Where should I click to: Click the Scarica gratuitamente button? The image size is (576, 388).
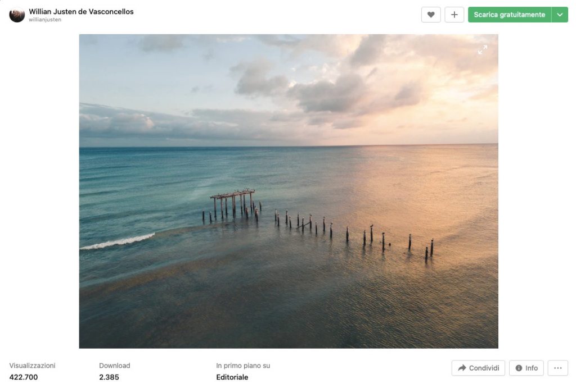click(509, 15)
